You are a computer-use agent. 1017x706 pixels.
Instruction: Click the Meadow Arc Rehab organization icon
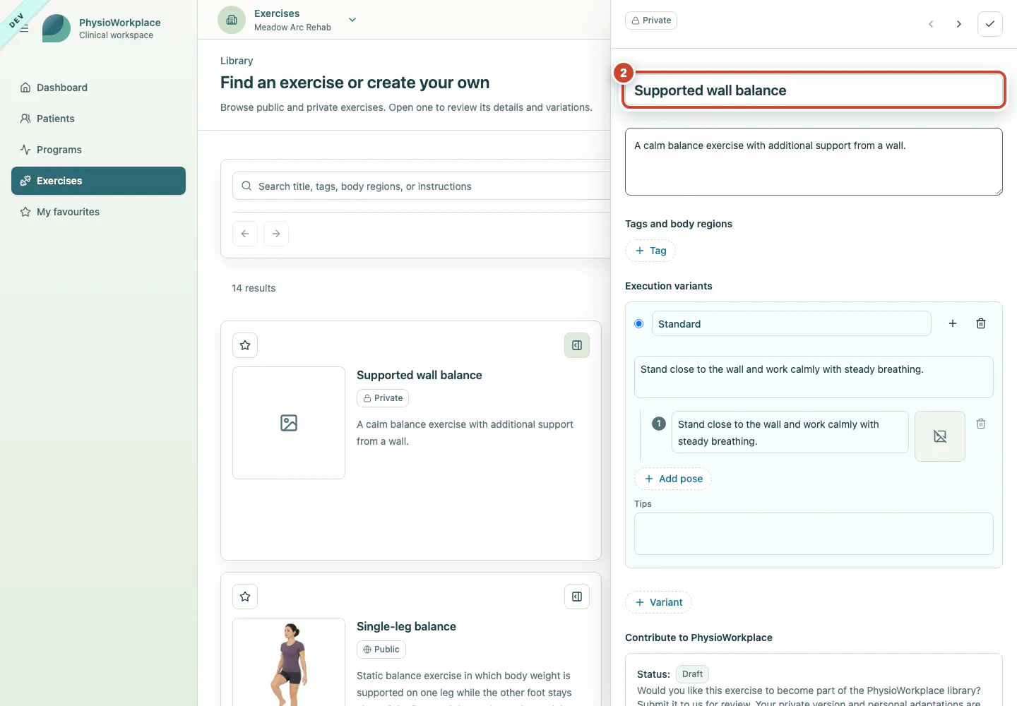point(232,20)
